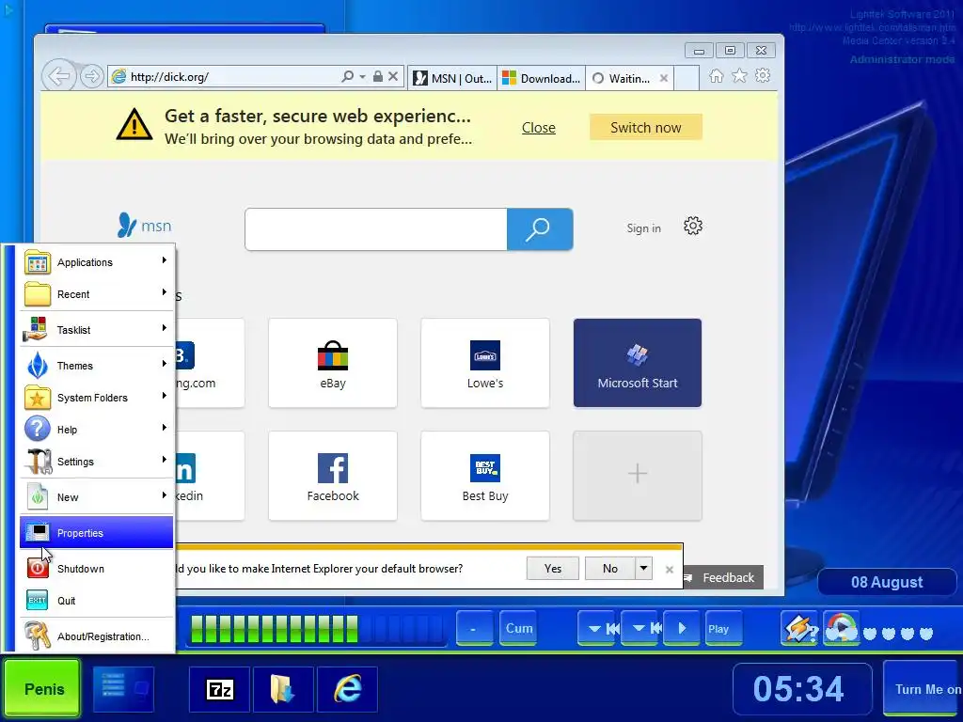Click the green volume level bar

317,629
